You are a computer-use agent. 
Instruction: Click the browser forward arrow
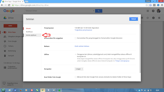[6, 5]
